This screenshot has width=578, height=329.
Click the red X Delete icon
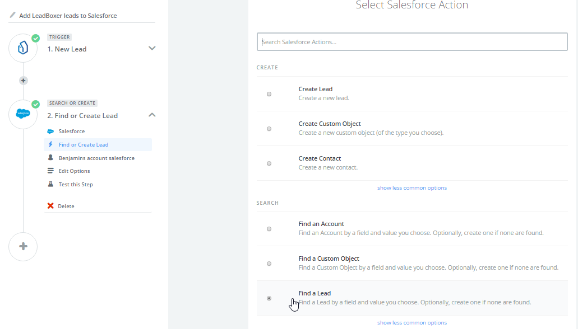pyautogui.click(x=50, y=206)
